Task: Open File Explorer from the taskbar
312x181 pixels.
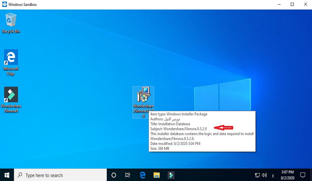Action: 157,175
